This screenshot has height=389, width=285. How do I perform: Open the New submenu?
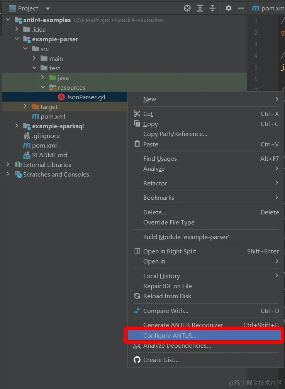point(206,99)
